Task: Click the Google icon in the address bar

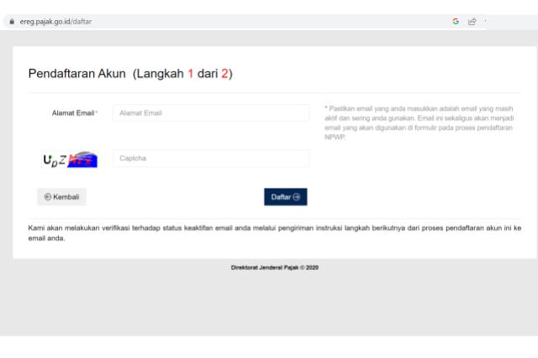Action: 456,22
